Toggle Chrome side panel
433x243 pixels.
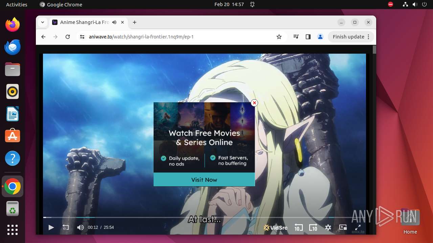pos(308,37)
